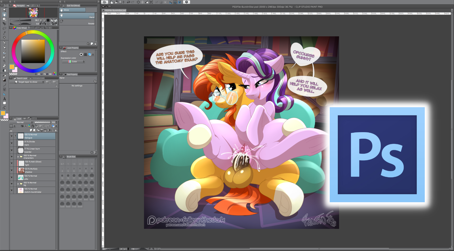Delete the sub tool using the trash icon
Viewport: 454px width, 251px height.
click(95, 44)
